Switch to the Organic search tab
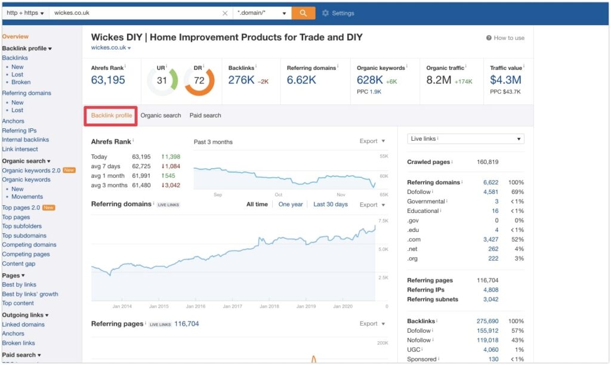611x365 pixels. (161, 115)
